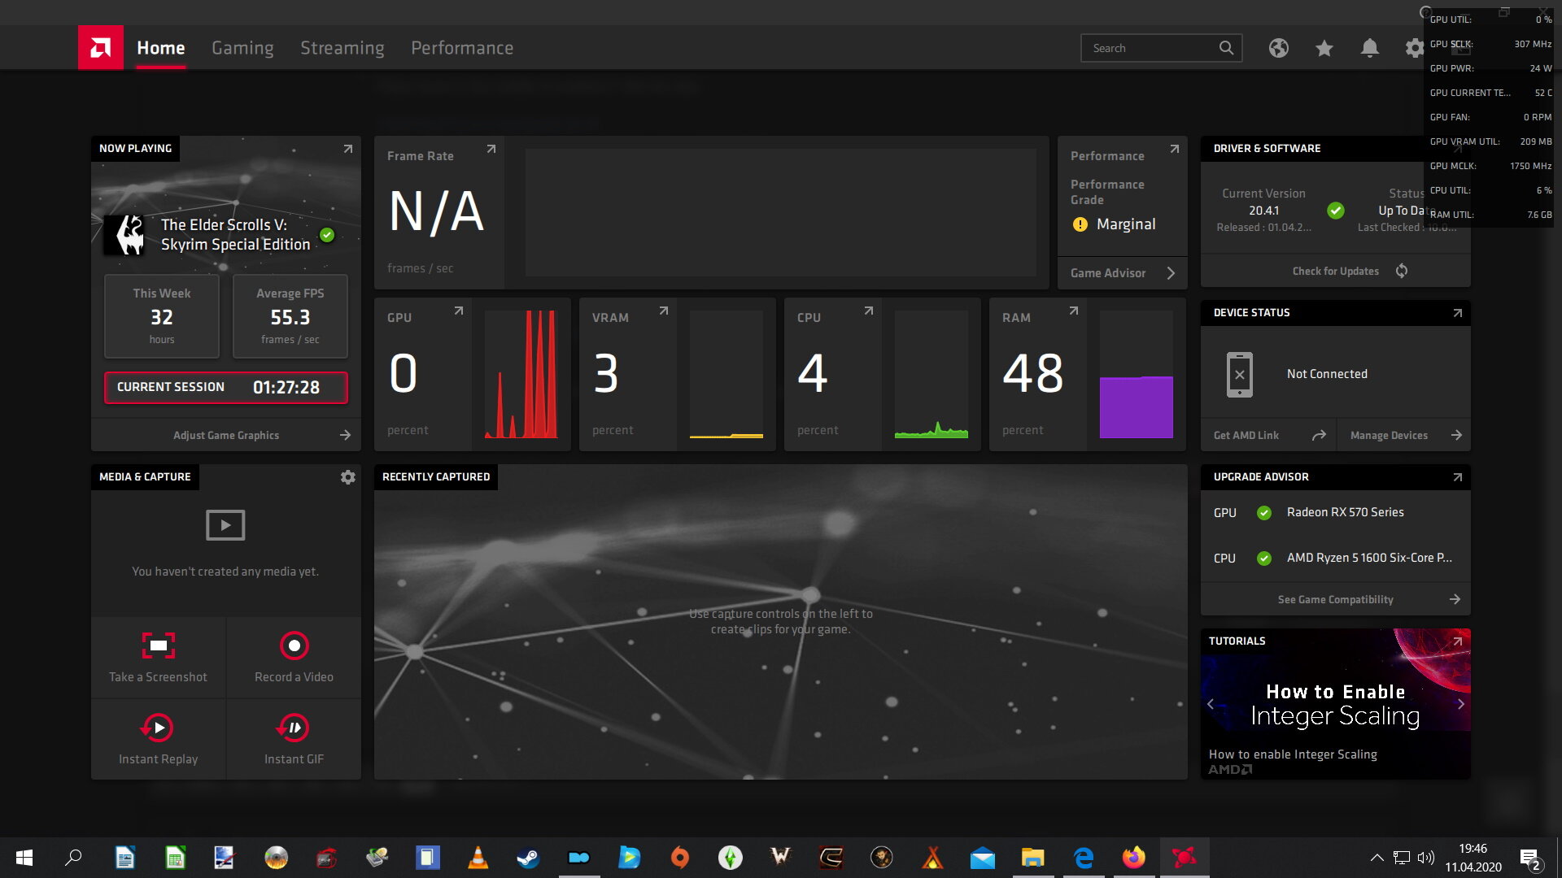This screenshot has height=878, width=1562.
Task: Click the Windows Start button
Action: [x=24, y=858]
